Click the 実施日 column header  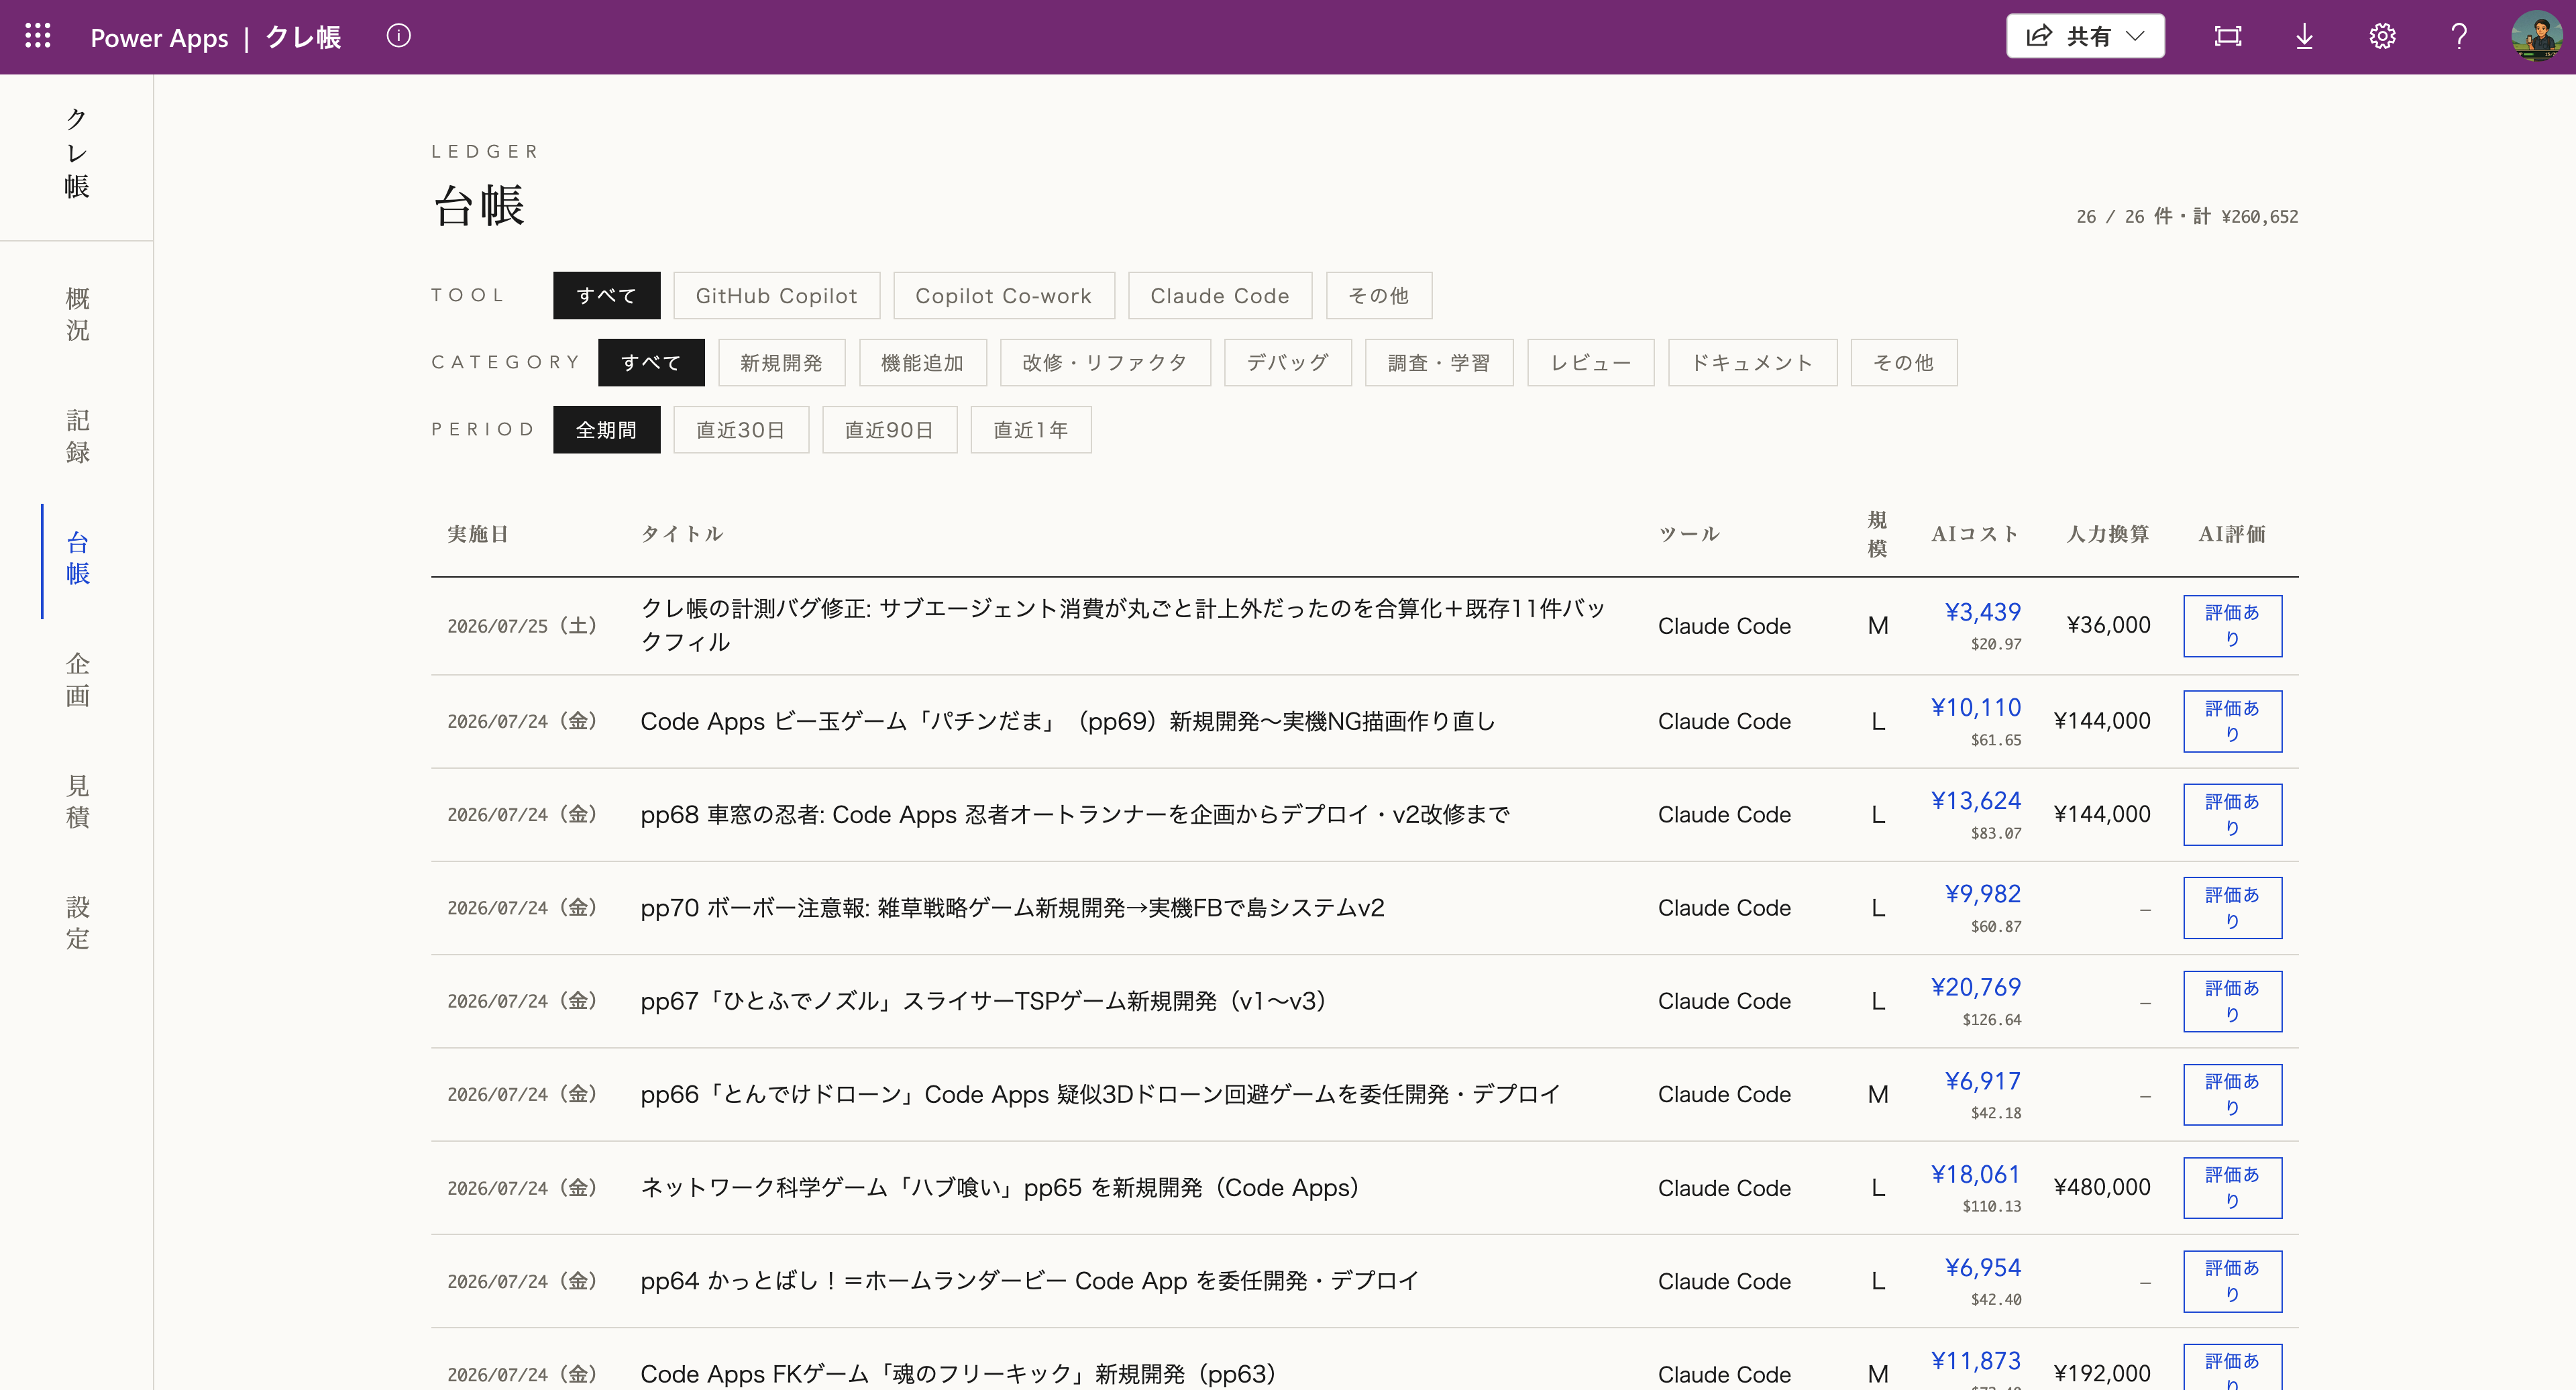click(x=478, y=534)
